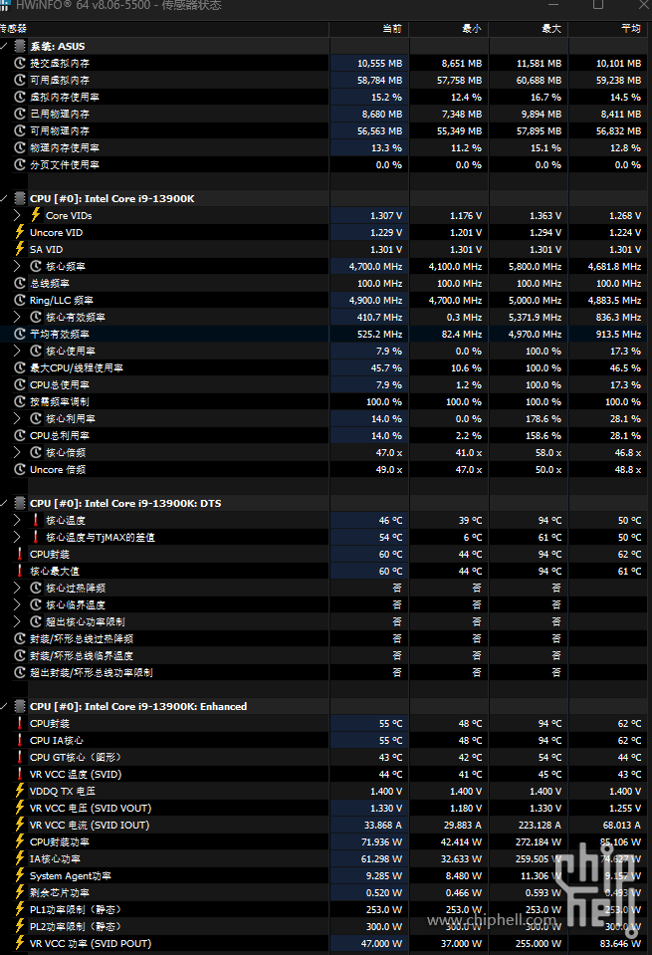Click the lightning icon of SA VID
652x955 pixels.
tap(20, 249)
